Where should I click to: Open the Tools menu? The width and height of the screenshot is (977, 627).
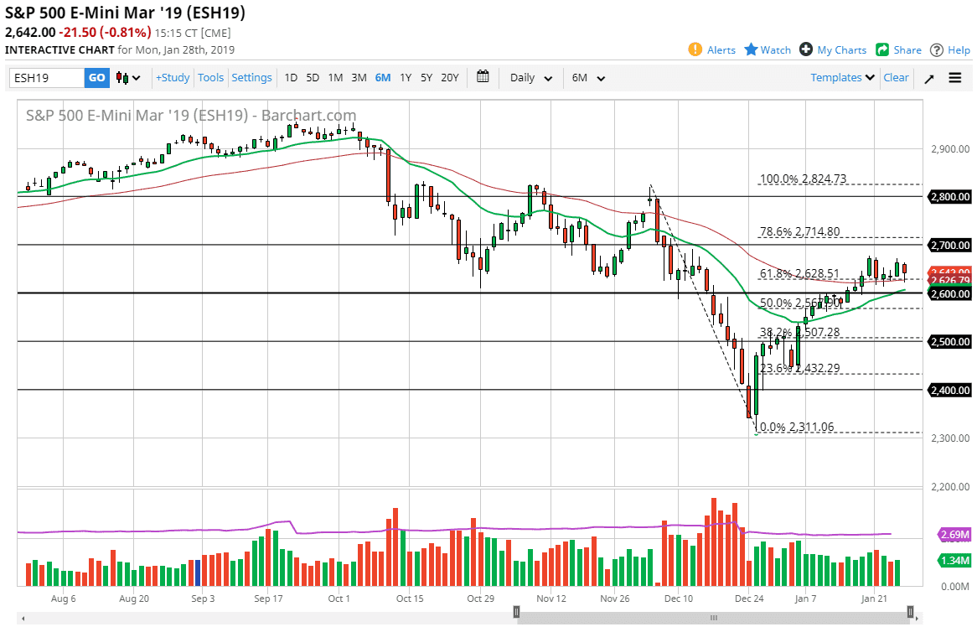coord(211,77)
